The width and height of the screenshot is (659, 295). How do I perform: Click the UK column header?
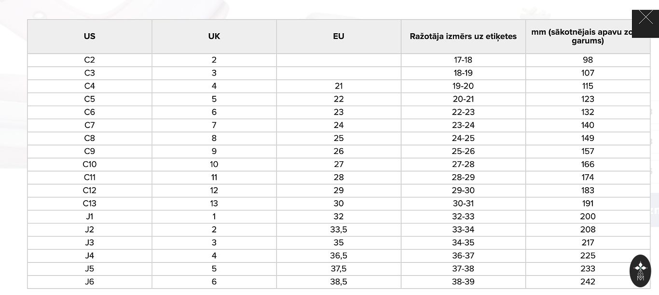point(214,37)
